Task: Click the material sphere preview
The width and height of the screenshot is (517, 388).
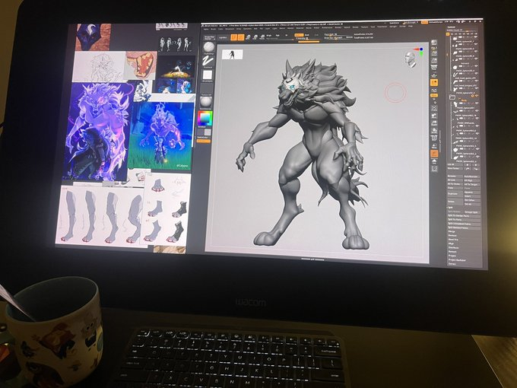Action: [206, 101]
